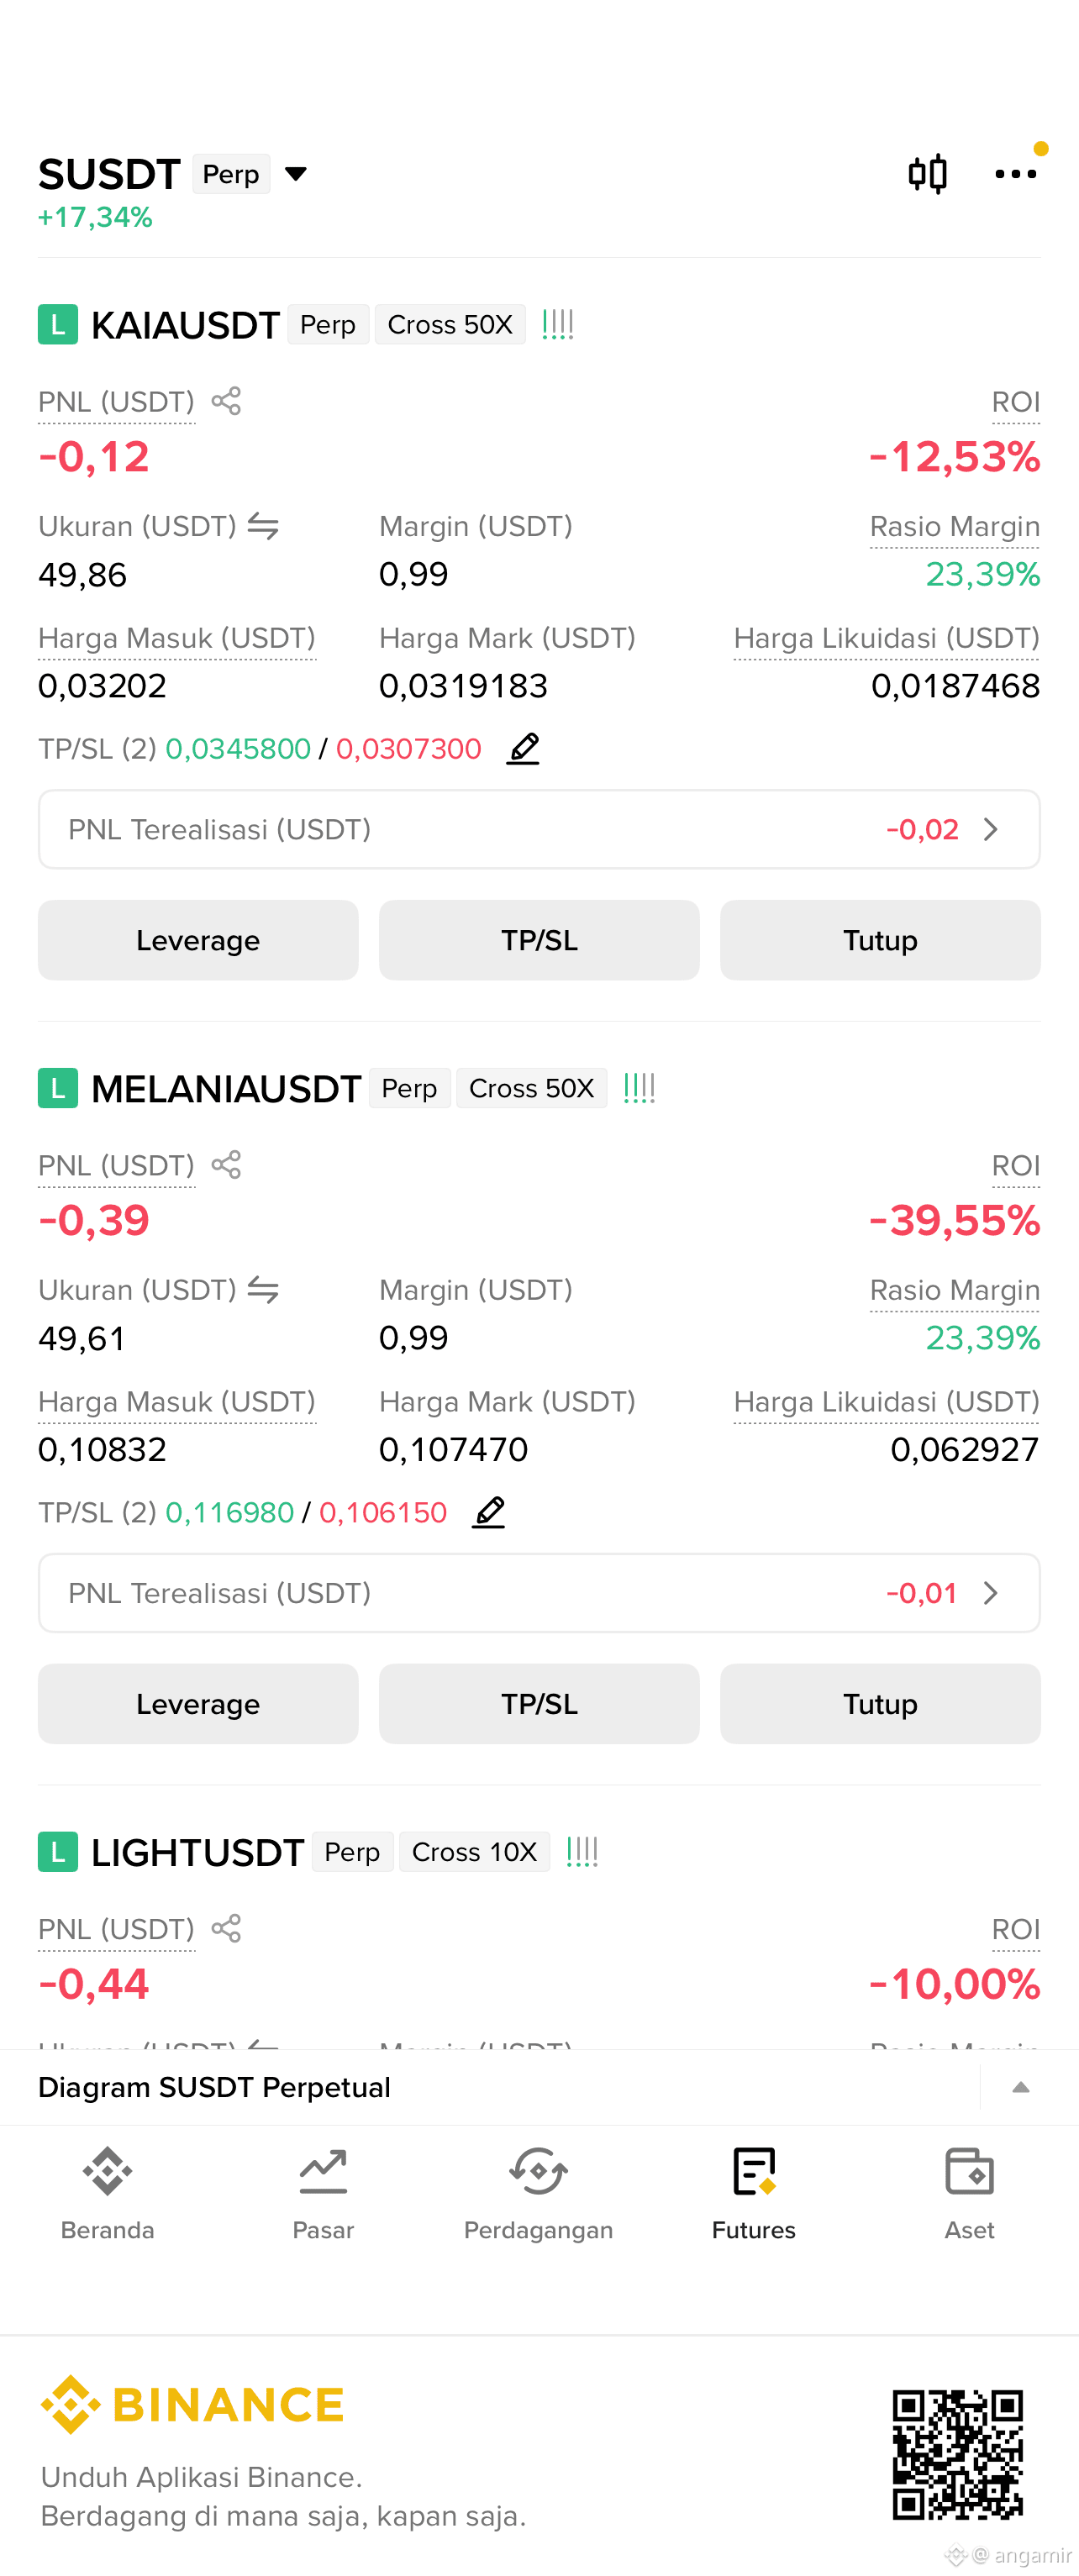1079x2576 pixels.
Task: Switch to the Perdagangan tab
Action: tap(538, 2194)
